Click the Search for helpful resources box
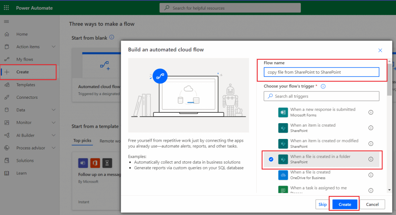Viewport: 396px width, 215px height. coord(230,8)
